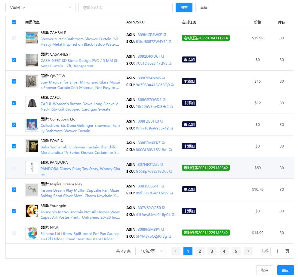298x277 pixels.
Task: Go to page 3 in pagination
Action: 212,251
